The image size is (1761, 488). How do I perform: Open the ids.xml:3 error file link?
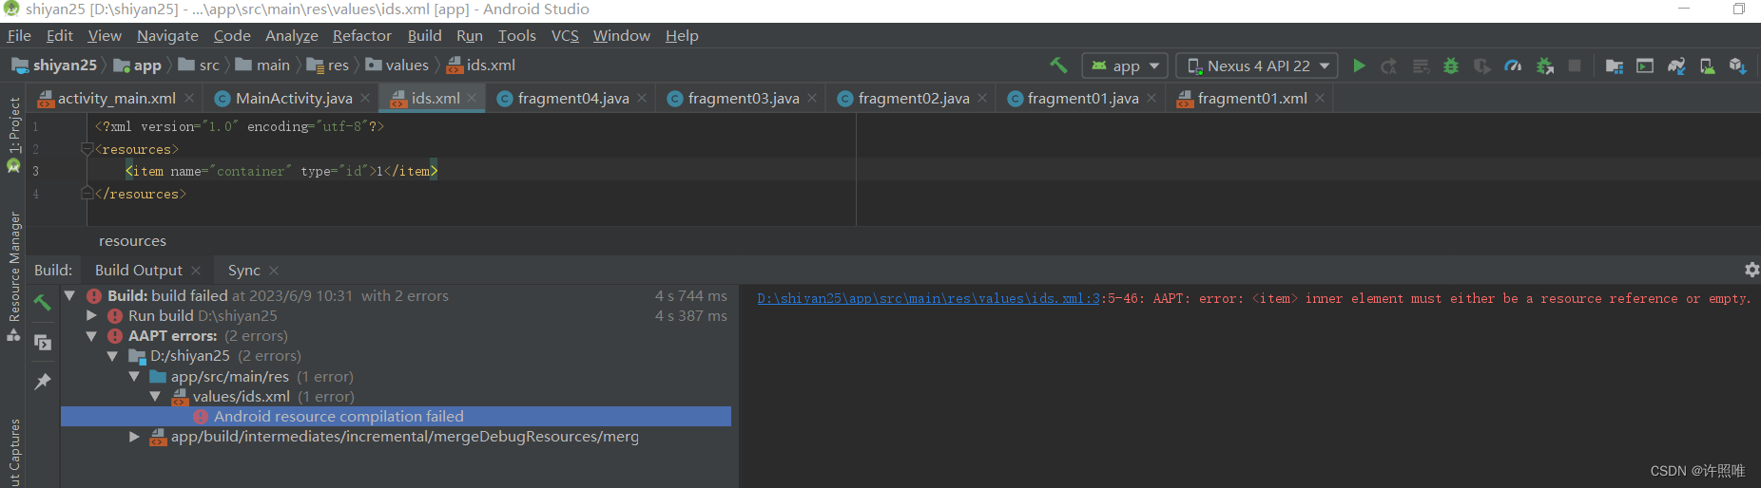click(x=928, y=298)
